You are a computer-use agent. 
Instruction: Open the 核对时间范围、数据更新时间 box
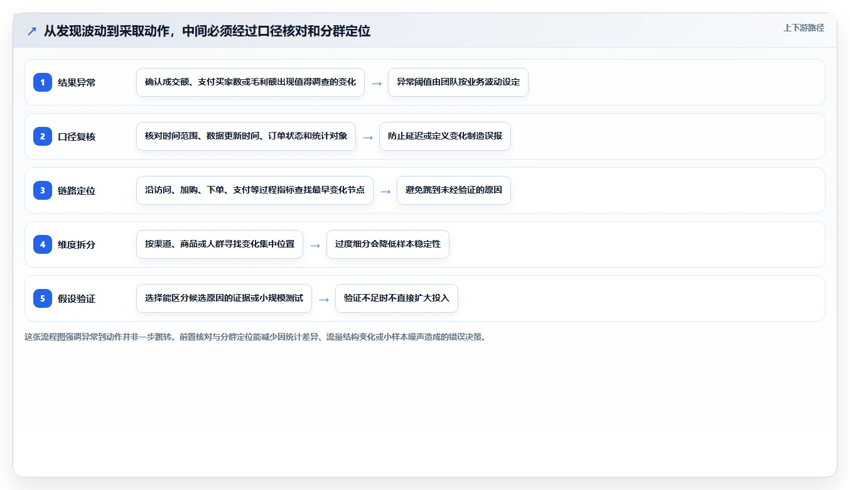tap(246, 136)
